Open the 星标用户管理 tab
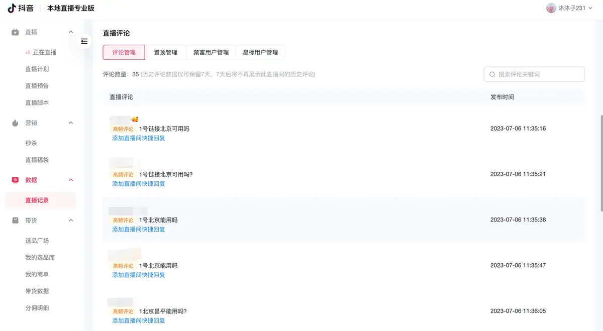Viewport: 603px width, 331px height. point(260,52)
